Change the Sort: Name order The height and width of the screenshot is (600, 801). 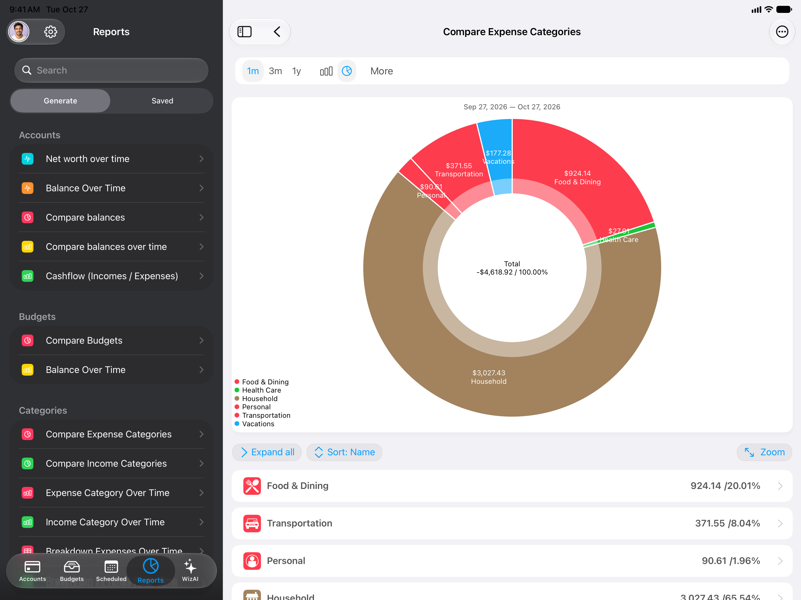click(x=344, y=452)
